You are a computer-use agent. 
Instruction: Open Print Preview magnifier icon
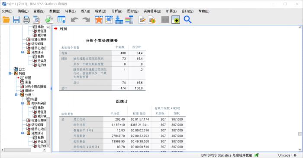pos(36,20)
